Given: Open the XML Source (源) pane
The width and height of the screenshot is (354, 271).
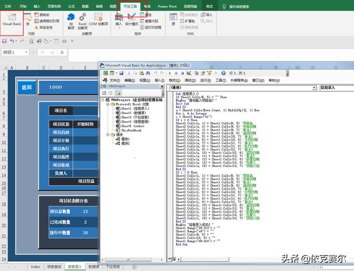Looking at the screenshot, I should (x=173, y=20).
